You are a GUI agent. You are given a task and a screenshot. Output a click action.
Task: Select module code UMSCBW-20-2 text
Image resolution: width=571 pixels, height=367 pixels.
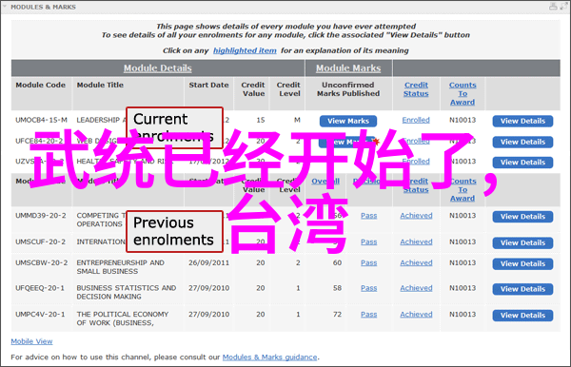(41, 262)
